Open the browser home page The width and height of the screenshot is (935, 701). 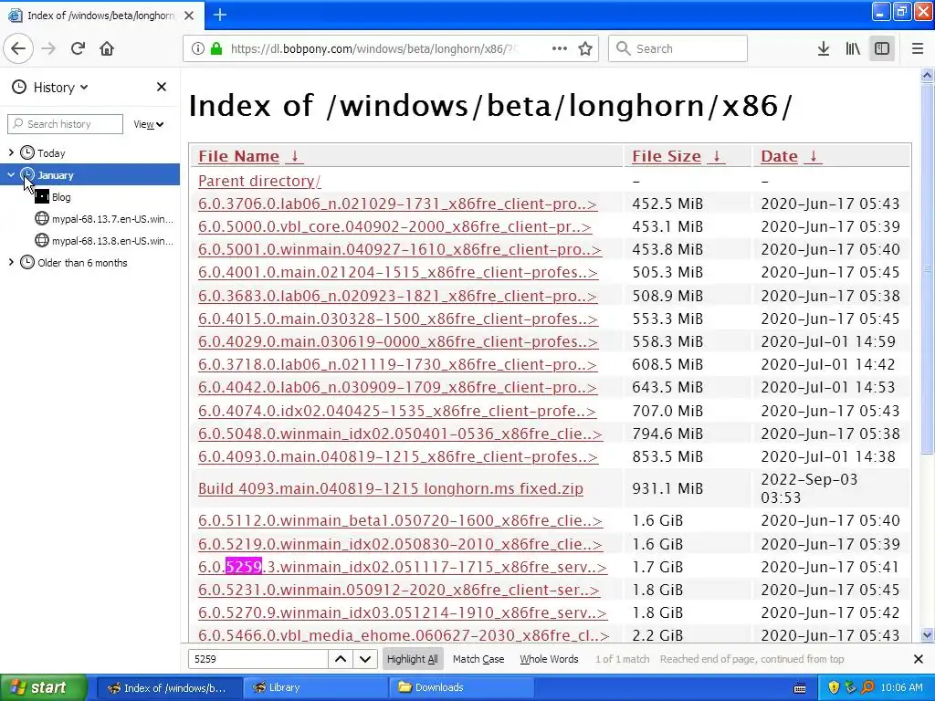(x=107, y=48)
